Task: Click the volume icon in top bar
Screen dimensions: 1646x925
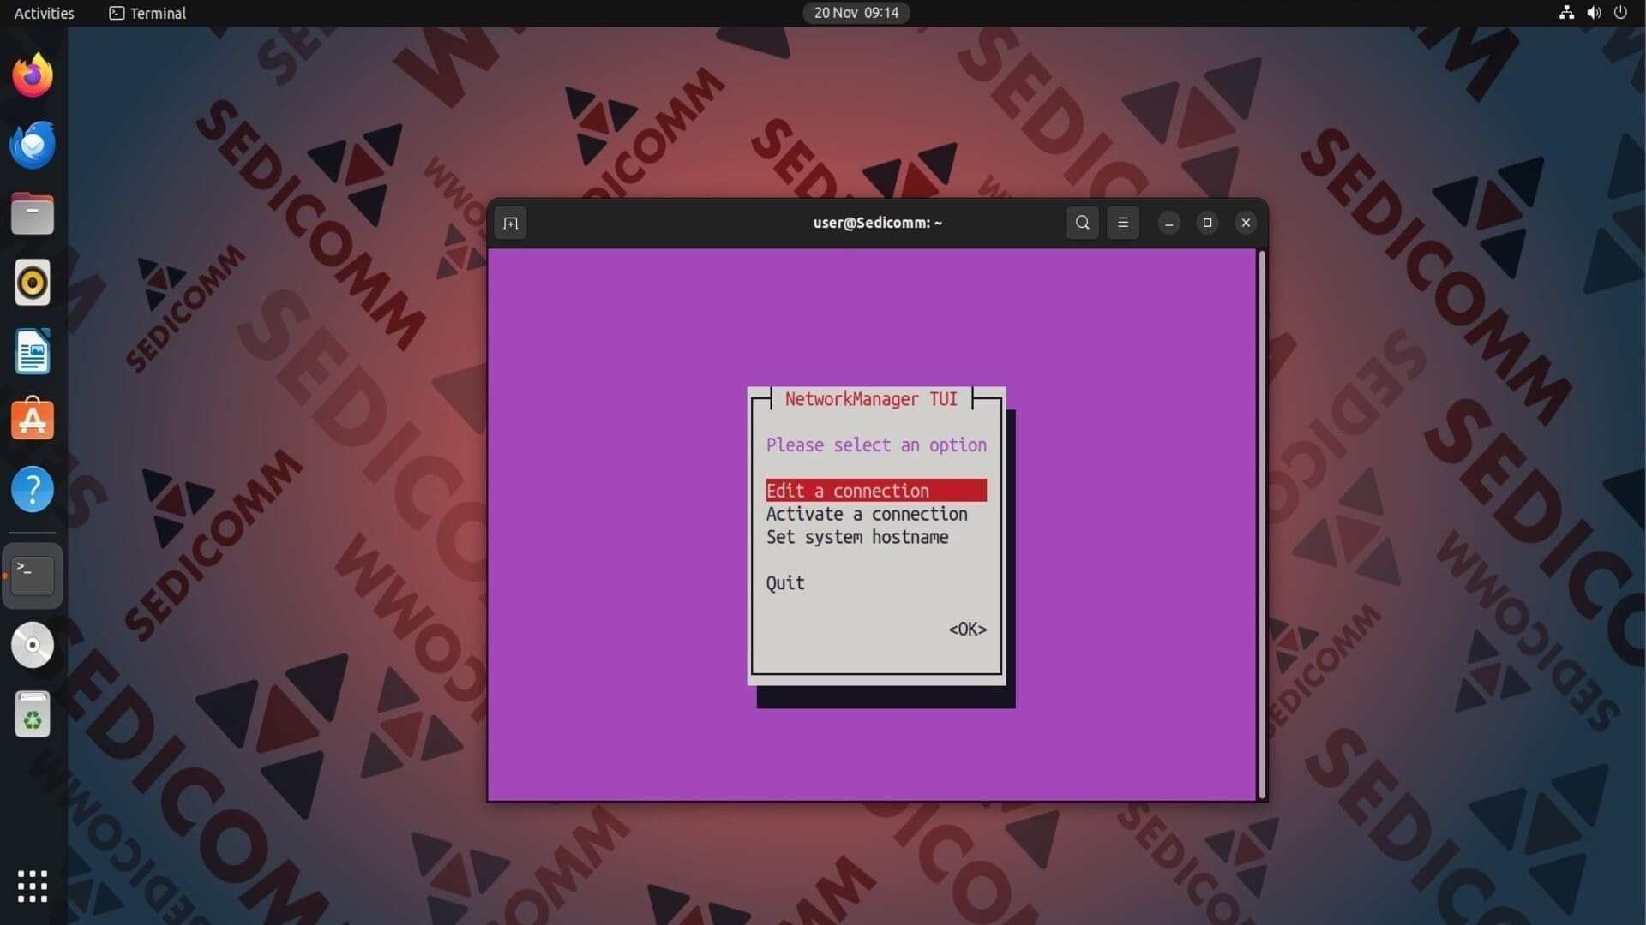Action: [x=1594, y=13]
